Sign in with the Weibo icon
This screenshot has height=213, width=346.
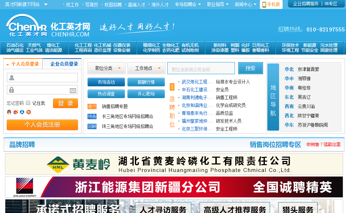tap(15, 112)
